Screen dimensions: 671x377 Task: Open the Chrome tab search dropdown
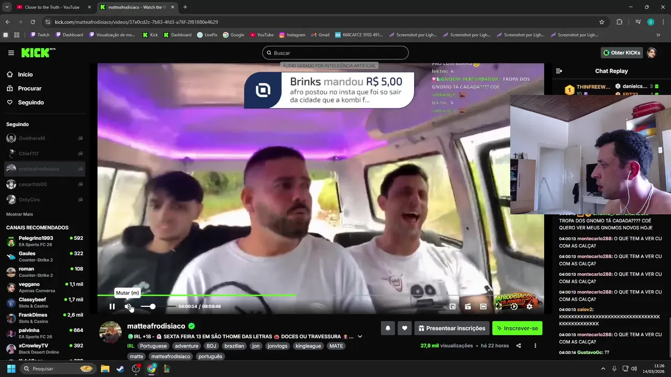[7, 7]
